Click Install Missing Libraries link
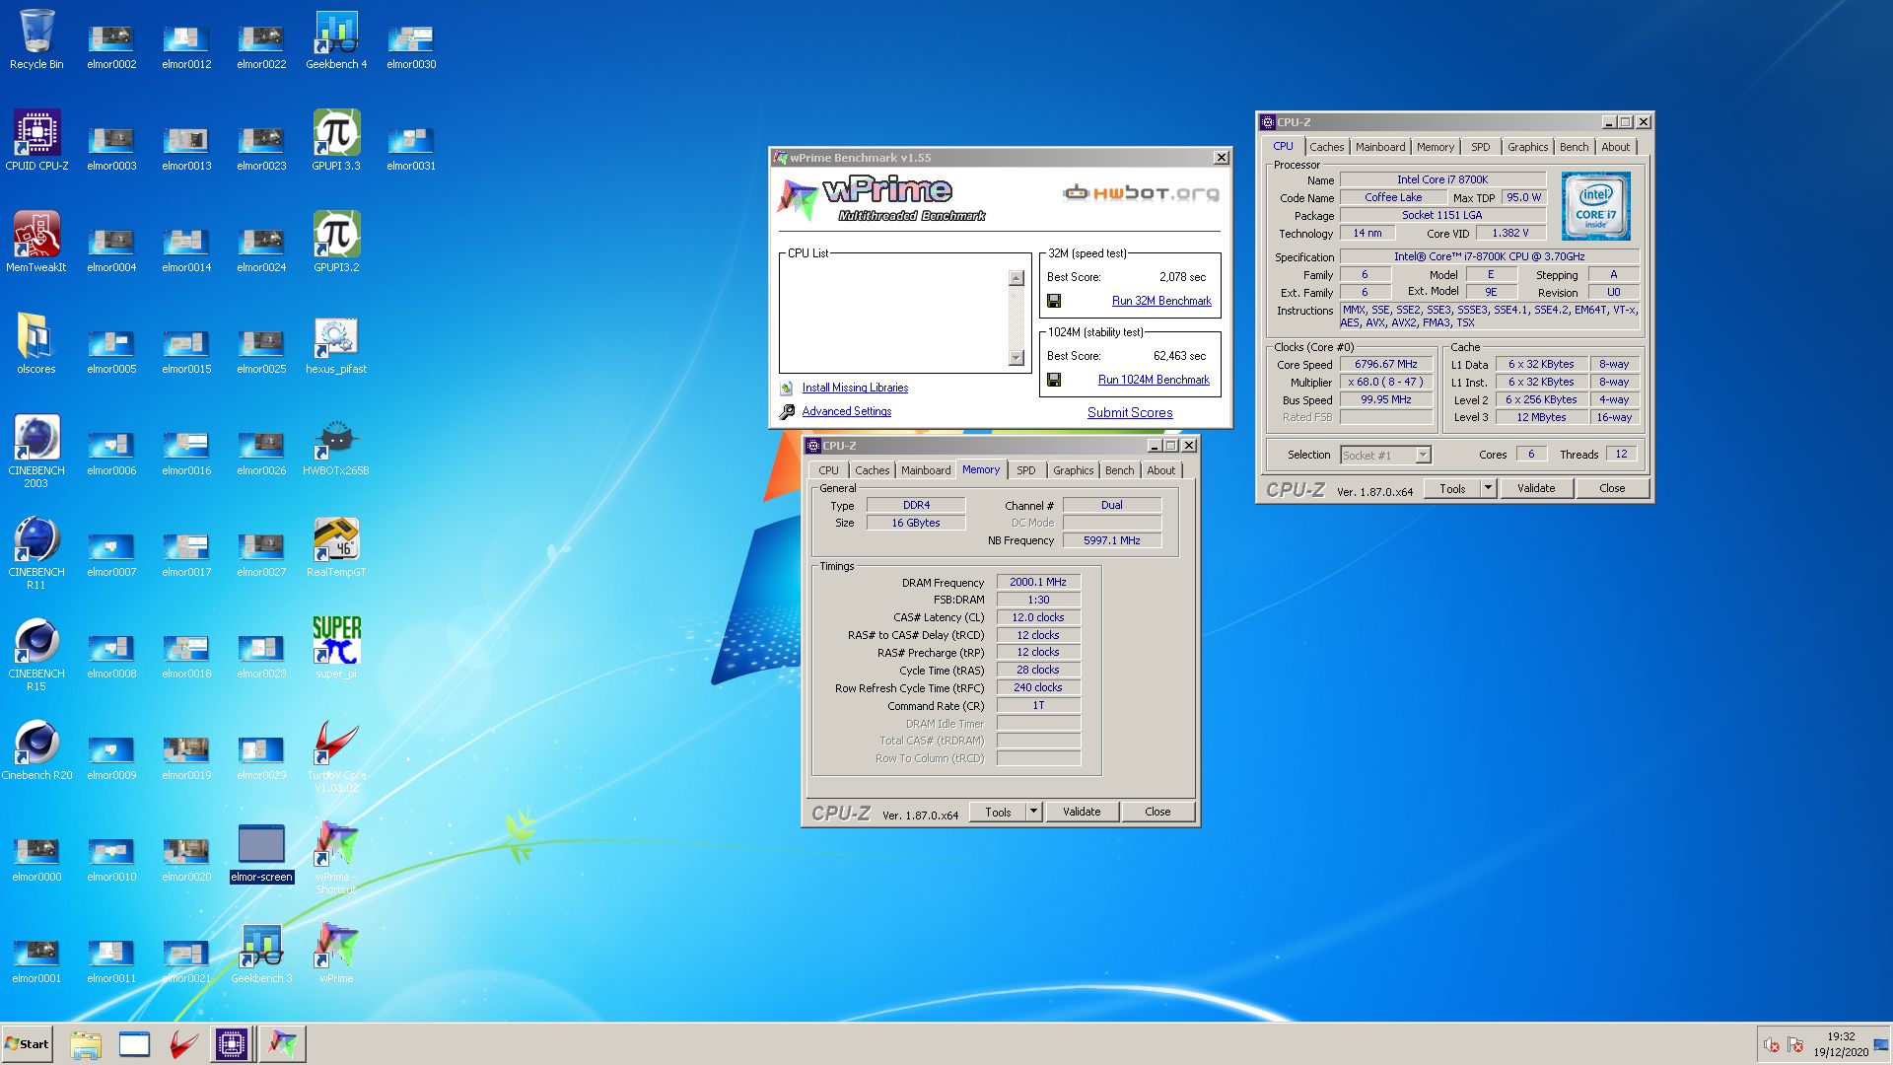Screen dimensions: 1893x1065 [855, 388]
